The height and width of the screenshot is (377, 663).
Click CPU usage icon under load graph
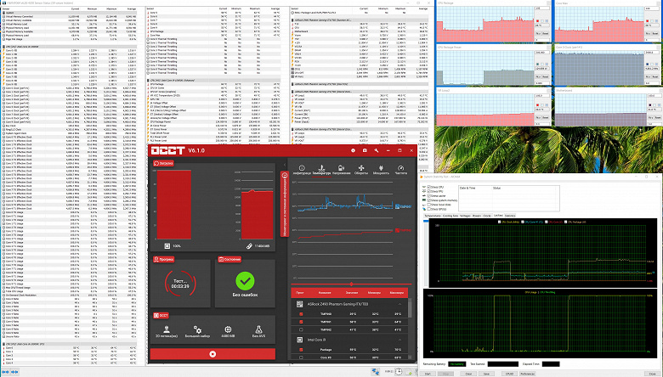click(167, 245)
